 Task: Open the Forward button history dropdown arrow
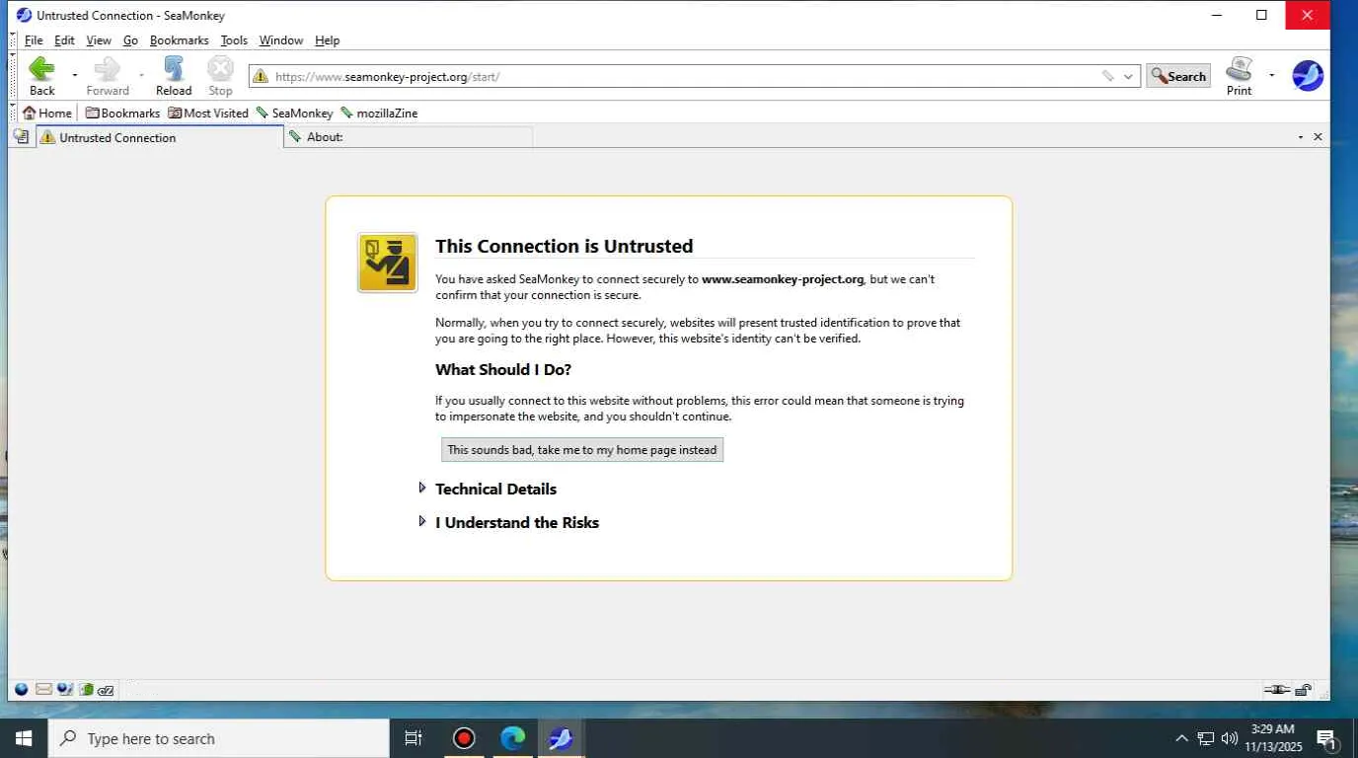[x=141, y=75]
